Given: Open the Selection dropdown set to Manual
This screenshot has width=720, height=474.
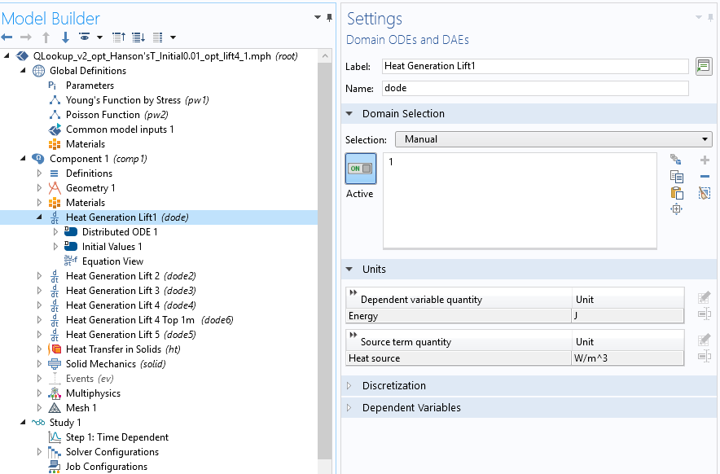Looking at the screenshot, I should pyautogui.click(x=553, y=139).
